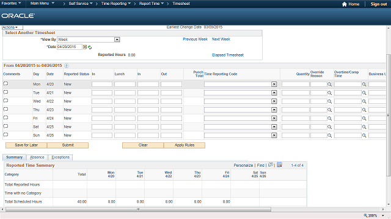Click the View All icon in summary
Screen dimensions: 391x219
(271, 165)
